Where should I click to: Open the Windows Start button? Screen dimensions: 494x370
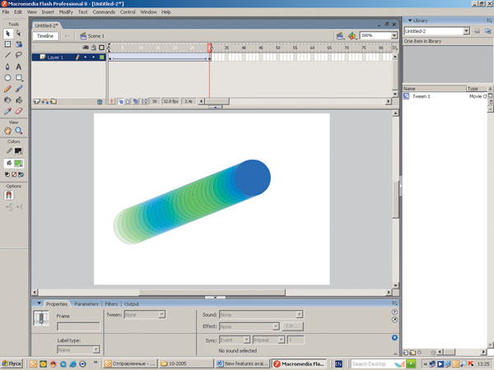coord(12,363)
